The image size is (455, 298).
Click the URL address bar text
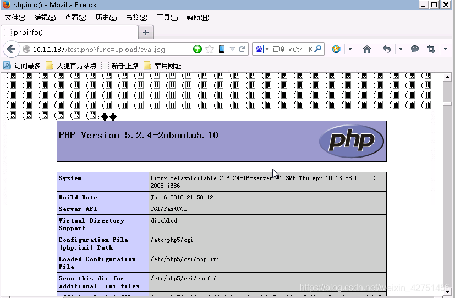(98, 50)
